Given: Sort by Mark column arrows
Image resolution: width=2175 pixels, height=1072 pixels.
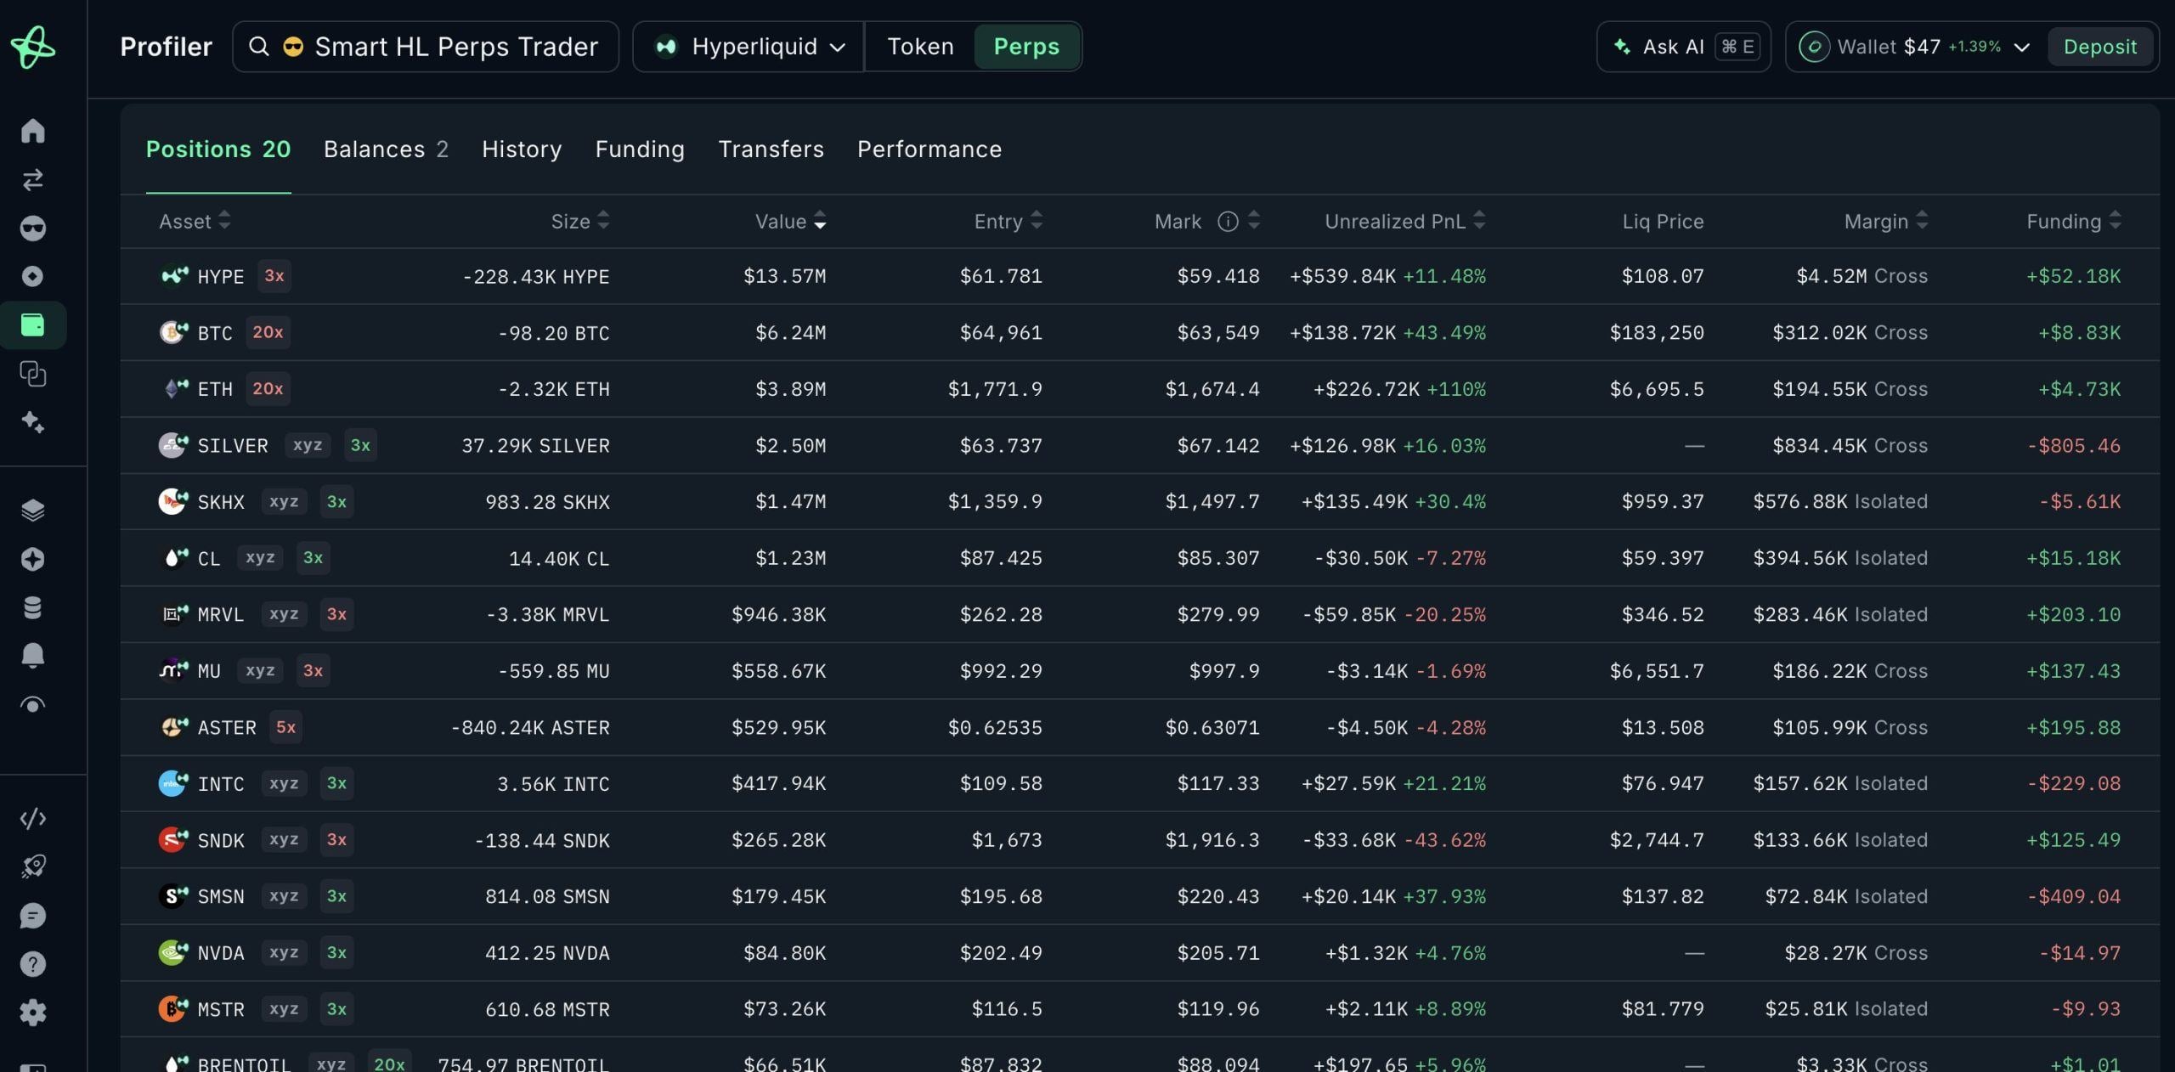Looking at the screenshot, I should 1253,221.
